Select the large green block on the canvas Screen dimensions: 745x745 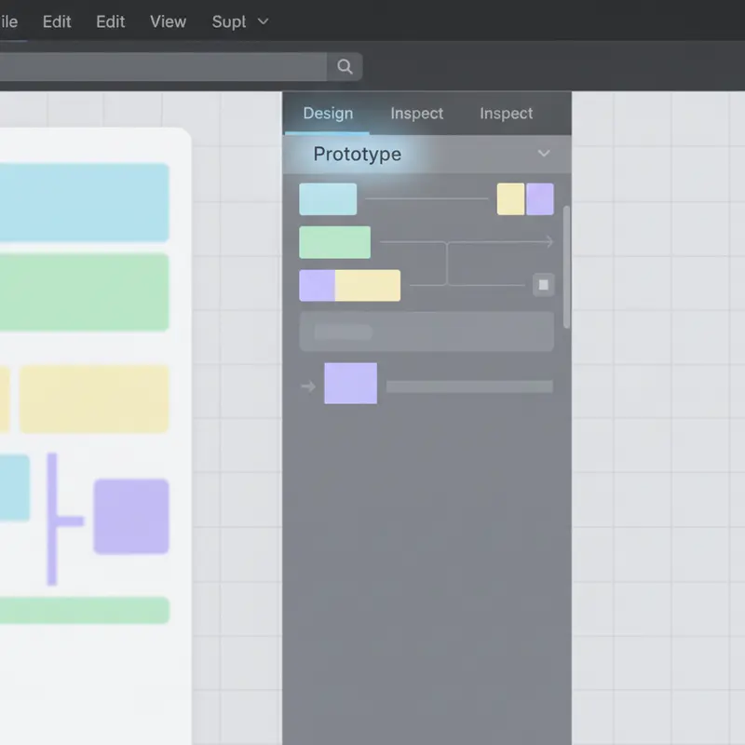coord(84,292)
